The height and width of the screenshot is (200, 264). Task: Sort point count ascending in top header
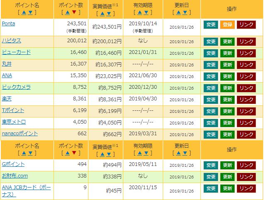(x=67, y=12)
